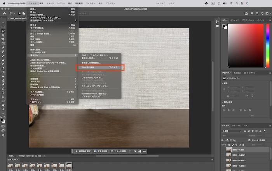Click the horizontal canvas scrollbar
Viewport: 272px width, 171px height.
pyautogui.click(x=127, y=156)
